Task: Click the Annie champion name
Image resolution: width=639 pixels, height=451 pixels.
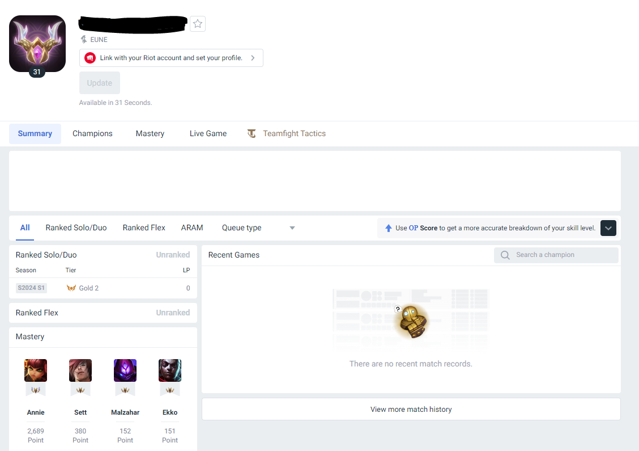Action: (36, 412)
